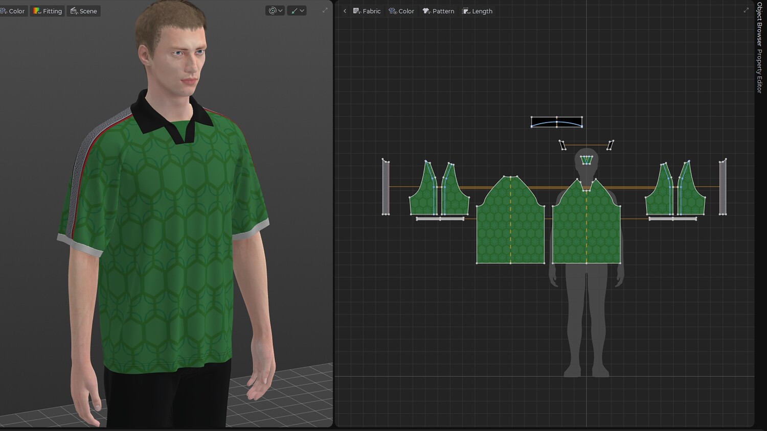Select the tall gray stripe piece at far right

tap(723, 187)
